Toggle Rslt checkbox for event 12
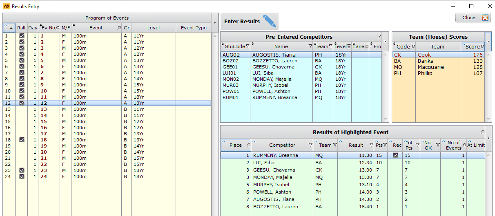The height and width of the screenshot is (216, 495). pyautogui.click(x=22, y=103)
